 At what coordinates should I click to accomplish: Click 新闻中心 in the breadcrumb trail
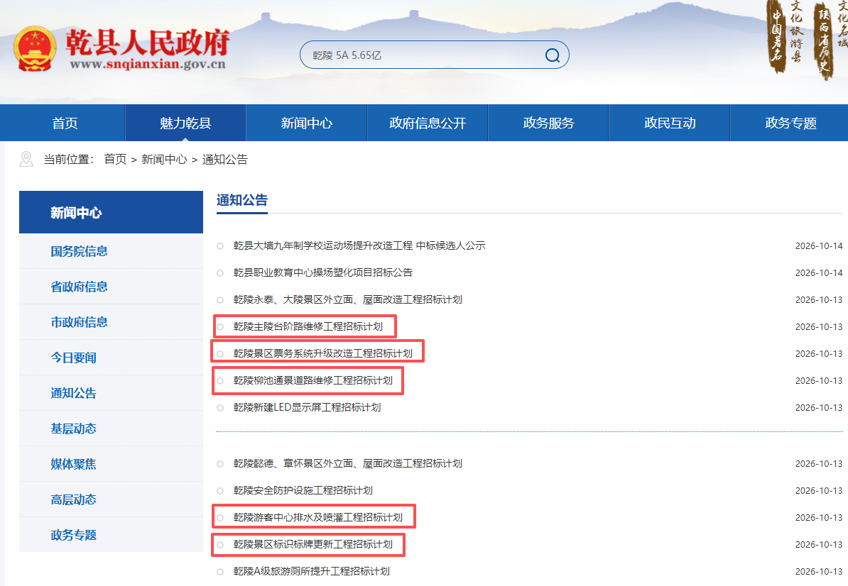click(x=164, y=160)
